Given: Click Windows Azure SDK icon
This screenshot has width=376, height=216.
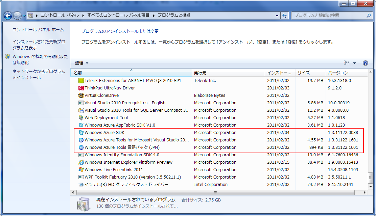Looking at the screenshot, I should click(81, 133).
